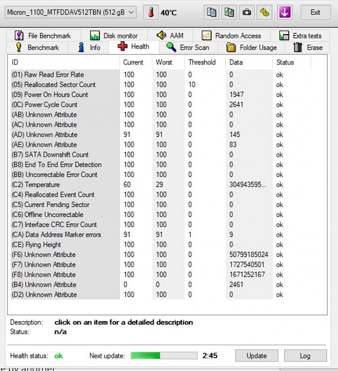Click the thermometer temperature icon
The width and height of the screenshot is (338, 371).
pos(151,12)
